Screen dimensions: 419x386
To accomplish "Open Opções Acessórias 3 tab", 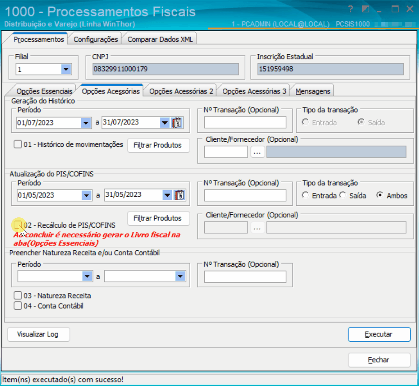I will click(x=254, y=91).
